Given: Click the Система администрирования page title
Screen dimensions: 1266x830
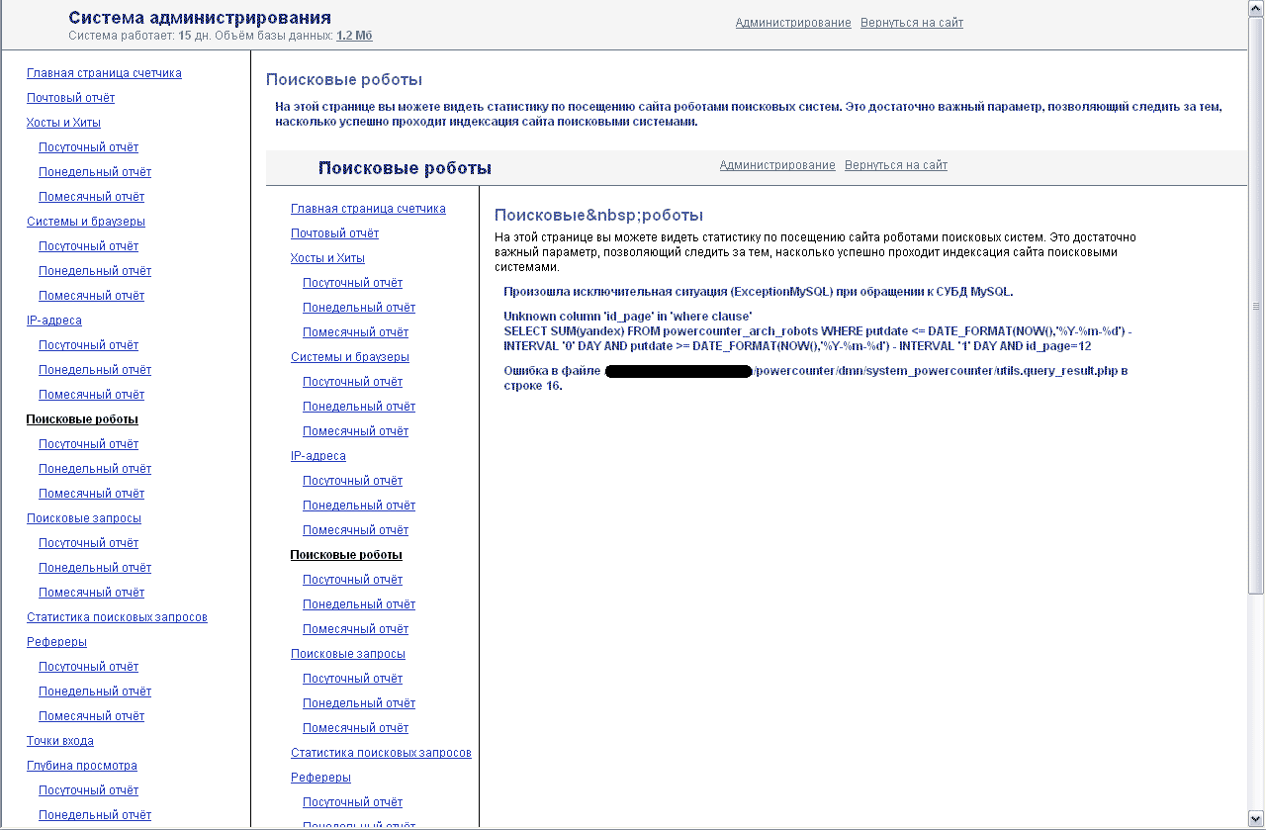Looking at the screenshot, I should [x=200, y=18].
